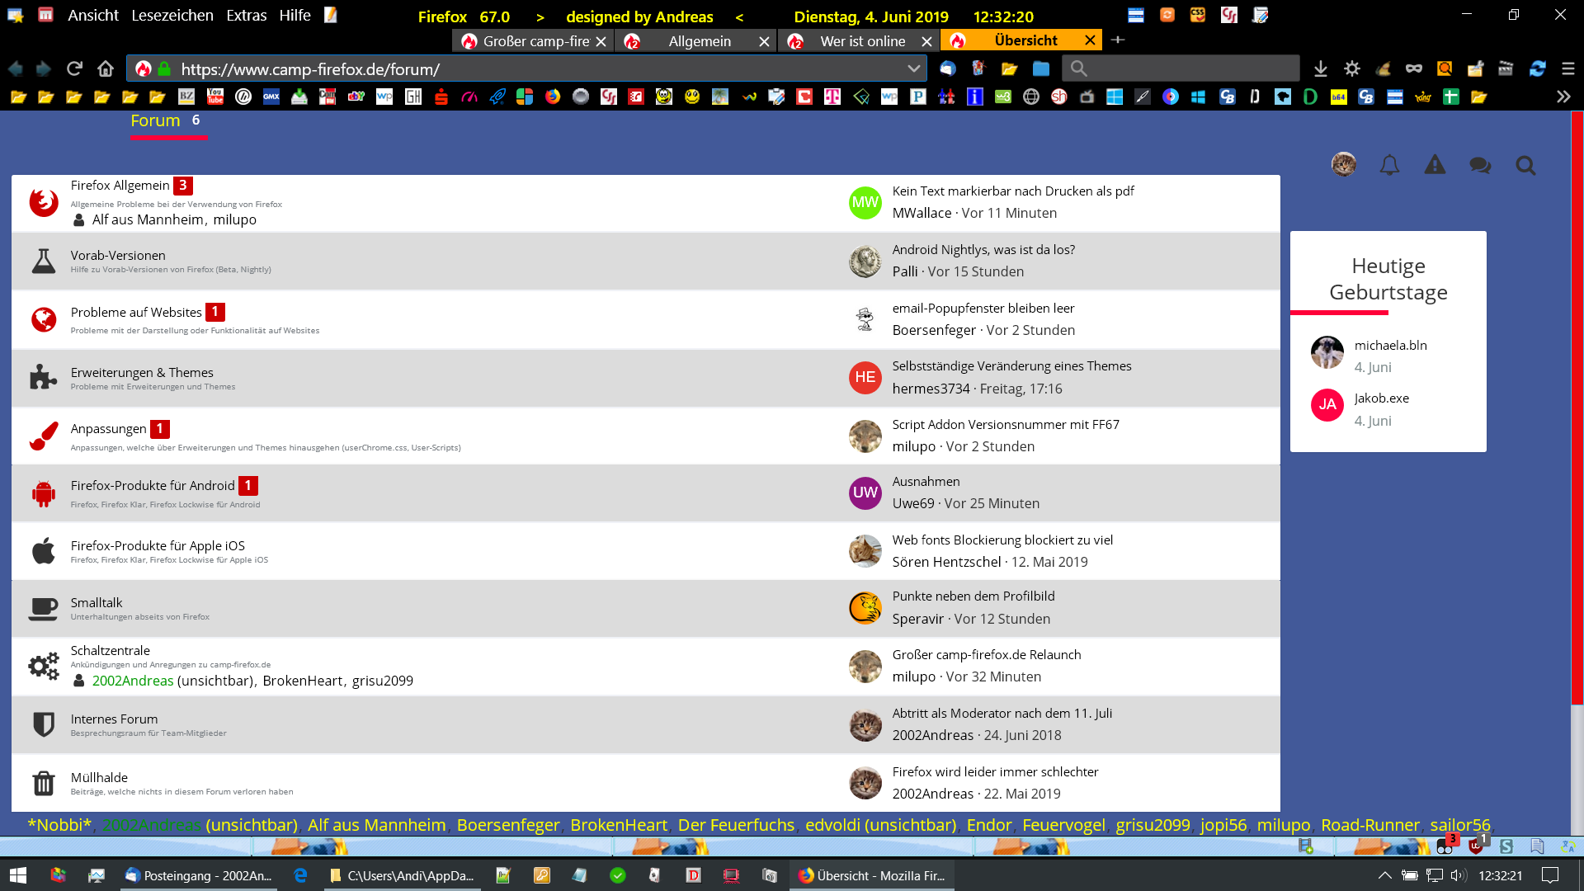Open conversations speech bubble icon
This screenshot has width=1584, height=891.
(x=1480, y=166)
